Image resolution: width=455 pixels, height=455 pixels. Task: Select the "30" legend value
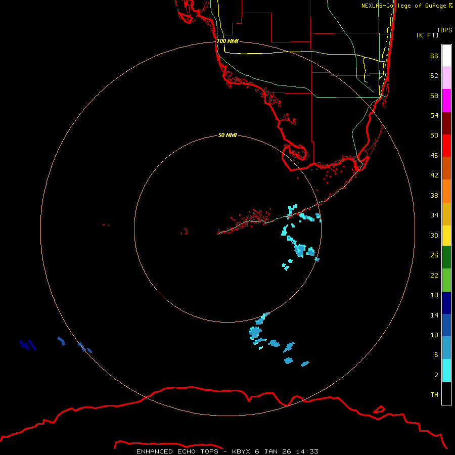(x=434, y=235)
